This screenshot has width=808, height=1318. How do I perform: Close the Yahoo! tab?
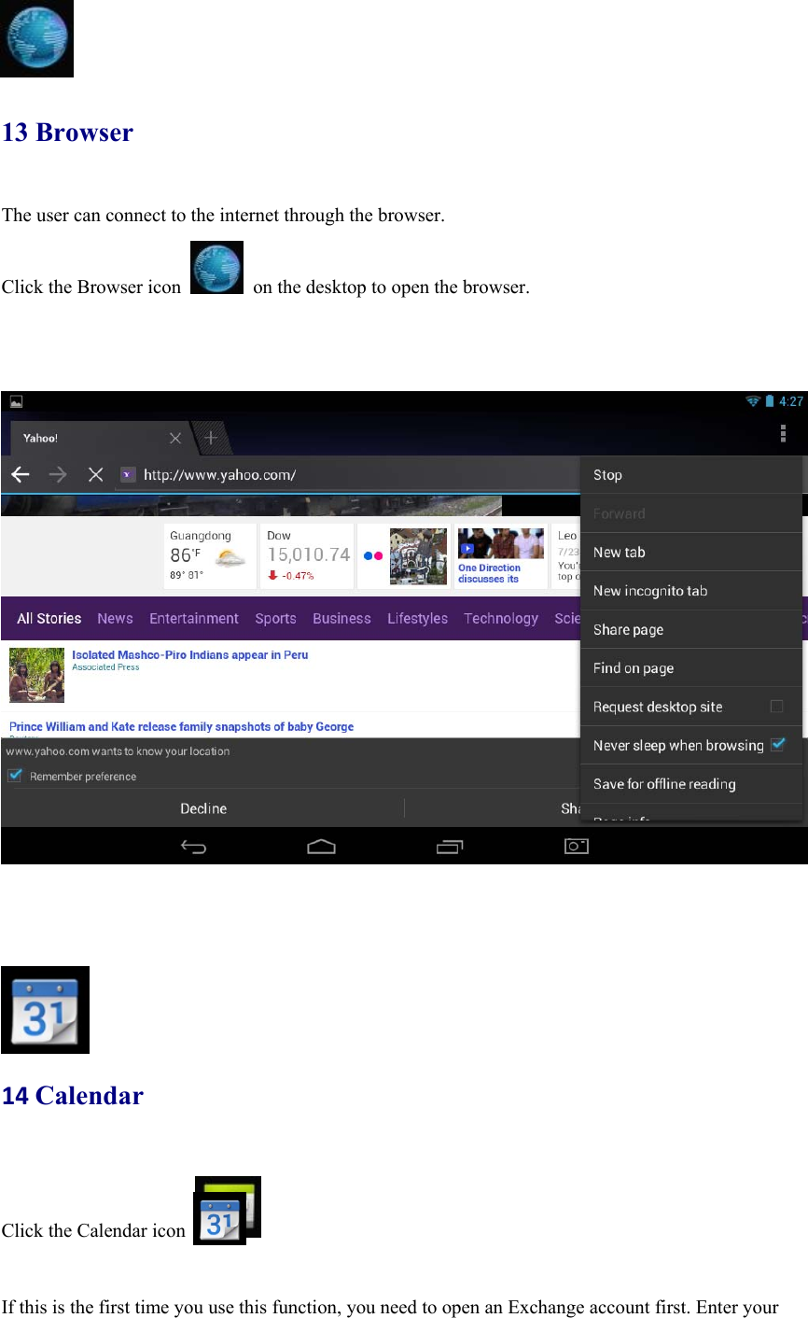point(174,438)
